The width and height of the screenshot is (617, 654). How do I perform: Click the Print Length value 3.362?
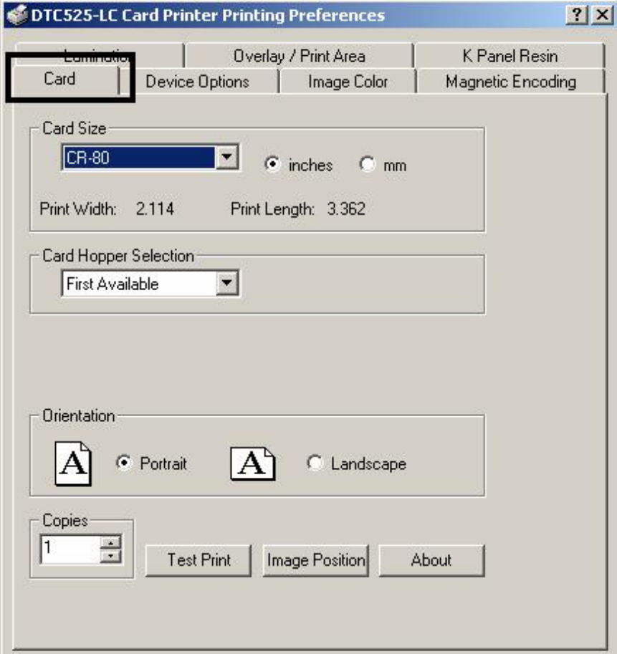(x=346, y=208)
